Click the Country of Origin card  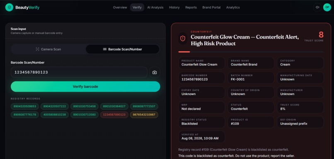[251, 92]
